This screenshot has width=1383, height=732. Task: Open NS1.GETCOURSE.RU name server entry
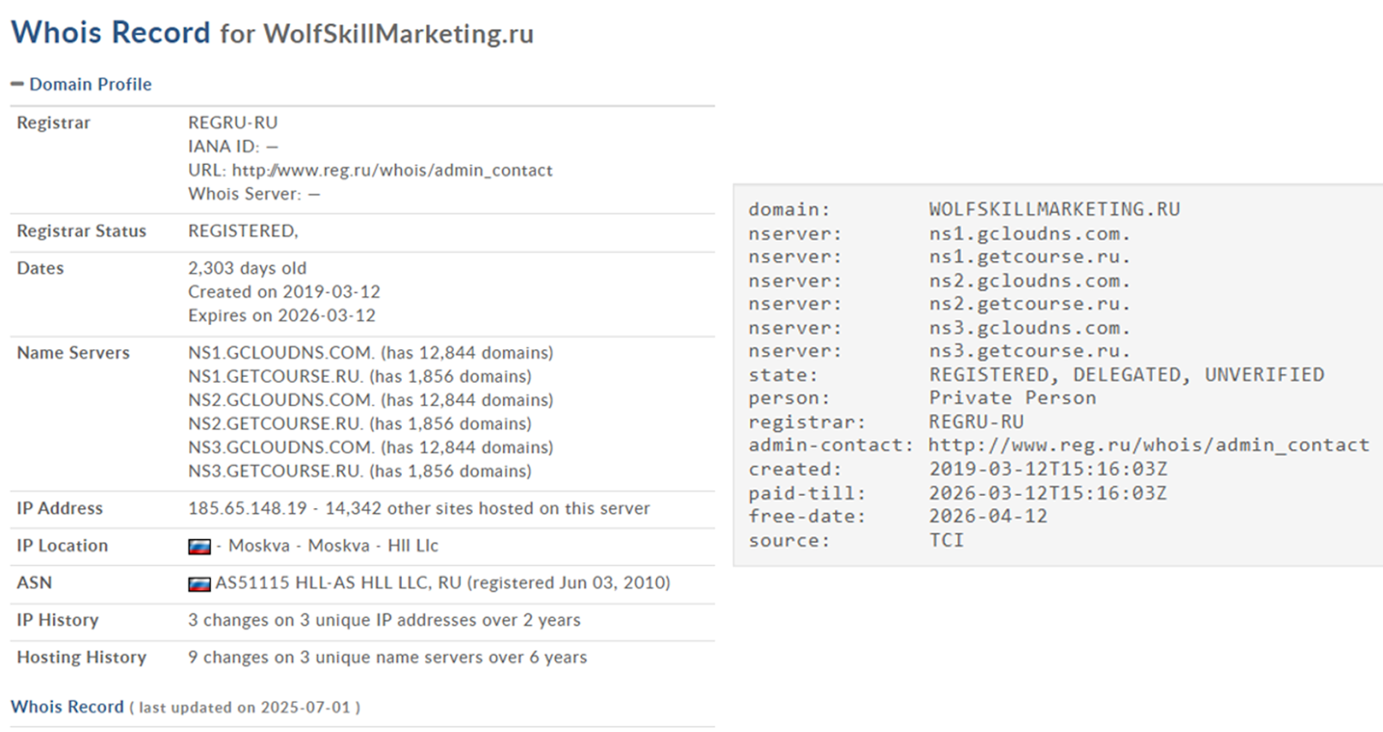pyautogui.click(x=275, y=376)
